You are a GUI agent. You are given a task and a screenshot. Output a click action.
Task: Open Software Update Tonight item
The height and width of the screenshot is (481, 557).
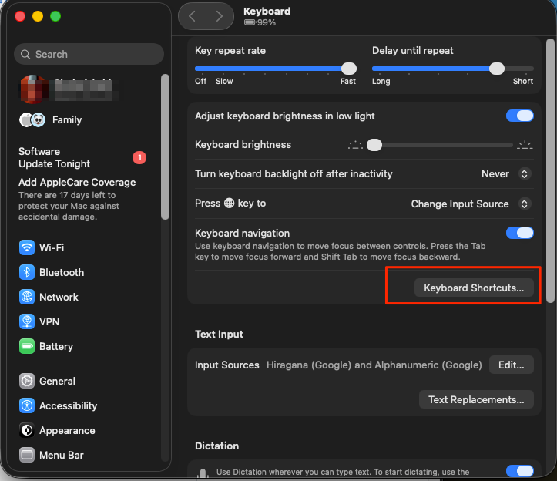pyautogui.click(x=82, y=157)
